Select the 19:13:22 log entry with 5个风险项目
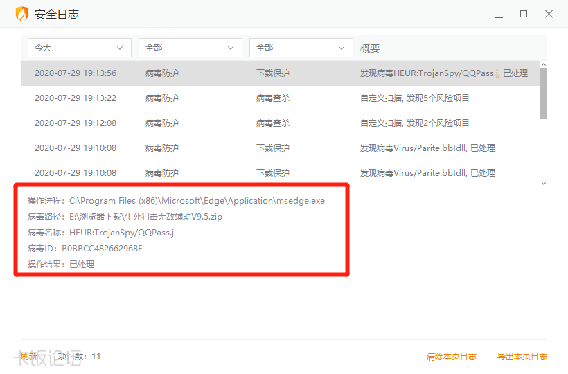This screenshot has height=374, width=568. click(277, 98)
